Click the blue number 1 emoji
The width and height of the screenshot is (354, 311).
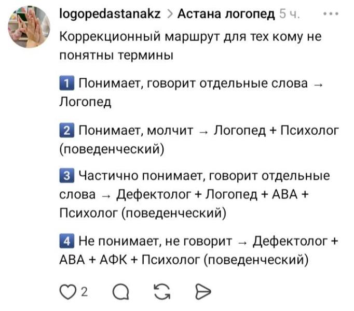[x=67, y=84]
